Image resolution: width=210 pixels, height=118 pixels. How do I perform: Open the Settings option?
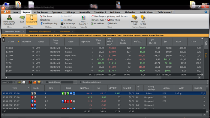45,20
